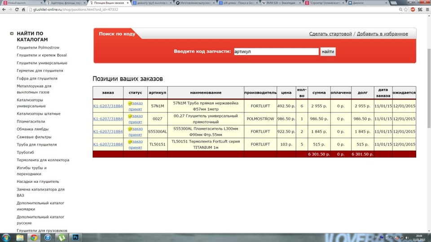431x242 pixels.
Task: Click the zoom magnifier in address bar
Action: click(401, 9)
